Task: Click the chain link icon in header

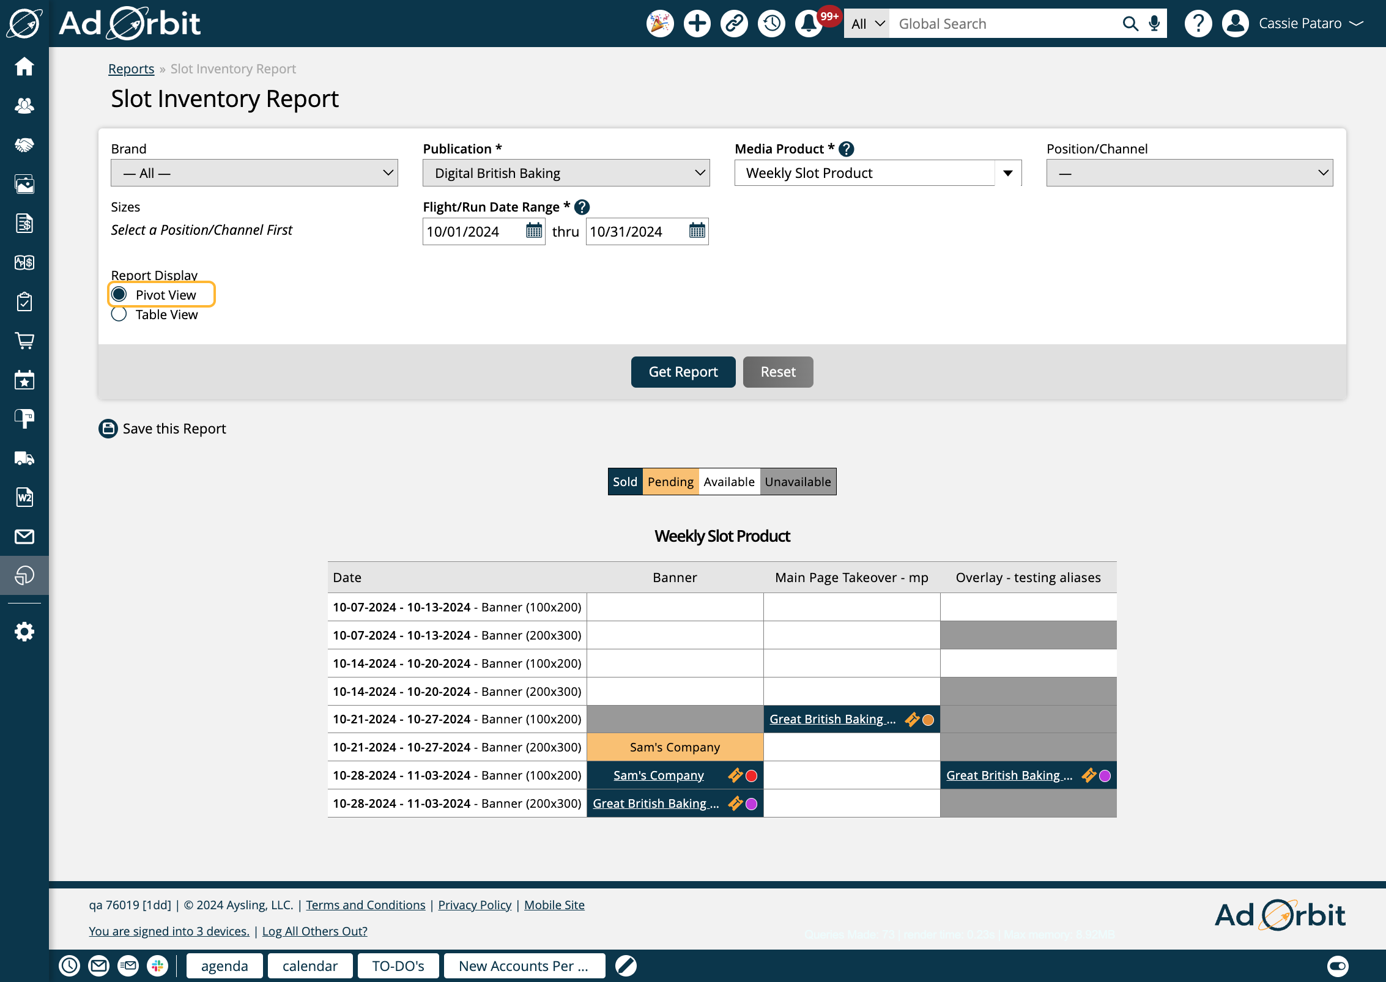Action: [734, 24]
